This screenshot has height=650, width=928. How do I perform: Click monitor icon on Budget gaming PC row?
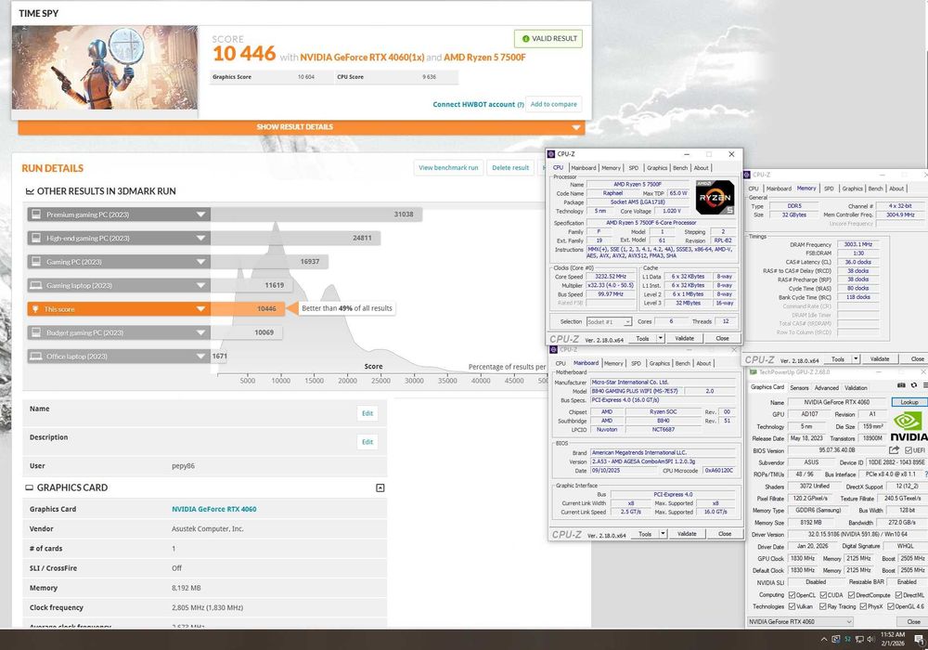(36, 332)
